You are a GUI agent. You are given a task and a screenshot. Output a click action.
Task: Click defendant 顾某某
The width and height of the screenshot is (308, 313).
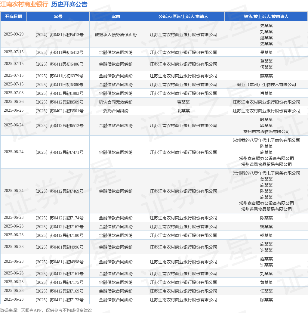[266, 300]
